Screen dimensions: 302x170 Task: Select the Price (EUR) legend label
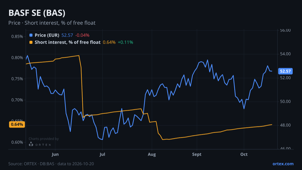(47, 35)
